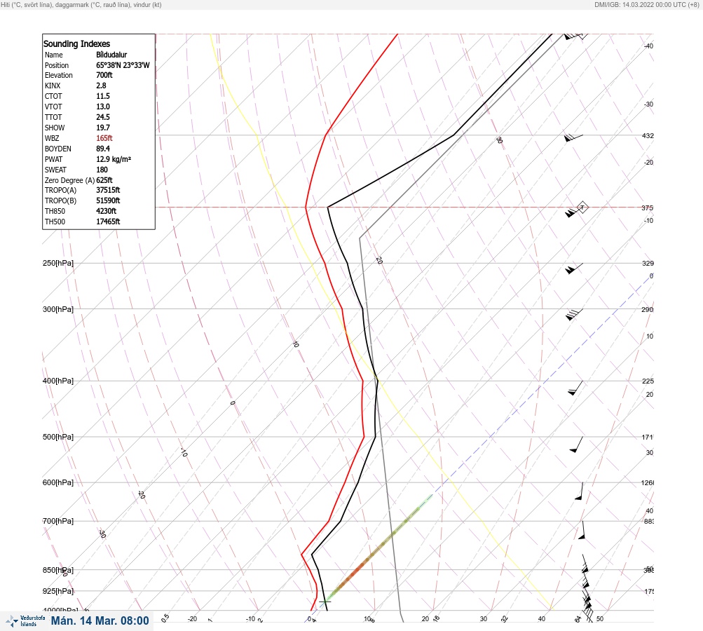Select the wind barb at 600 hPa level

579,491
